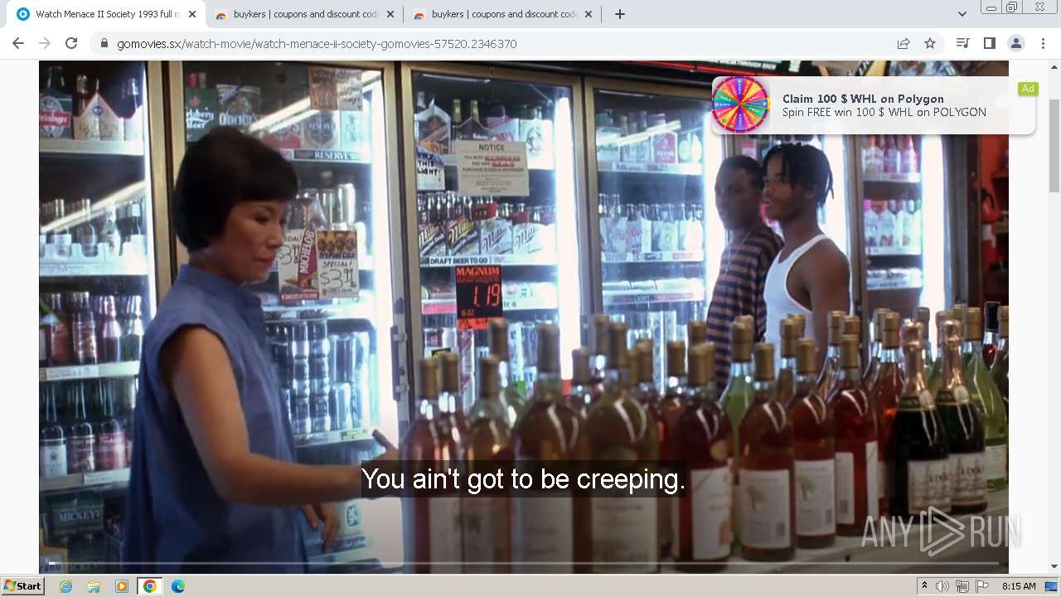The height and width of the screenshot is (597, 1061).
Task: Go back to the previous page
Action: (x=18, y=43)
